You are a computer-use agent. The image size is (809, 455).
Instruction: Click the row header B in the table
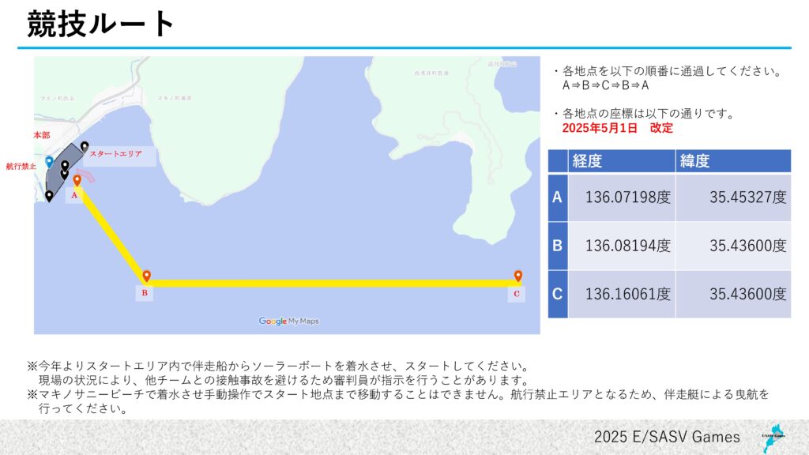pyautogui.click(x=558, y=246)
